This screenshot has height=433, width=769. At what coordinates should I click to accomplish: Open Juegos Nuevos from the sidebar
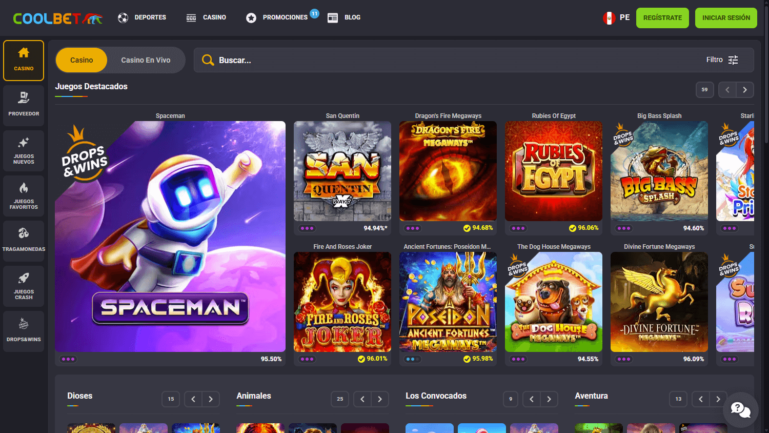pos(23,150)
